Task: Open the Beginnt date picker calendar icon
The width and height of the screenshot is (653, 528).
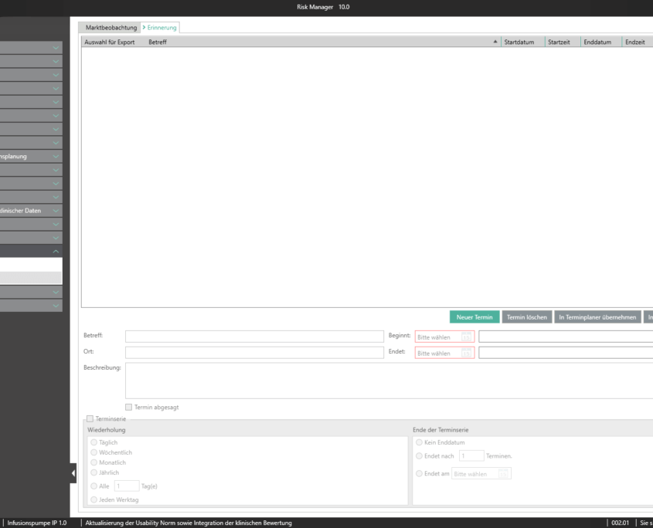Action: (x=466, y=337)
